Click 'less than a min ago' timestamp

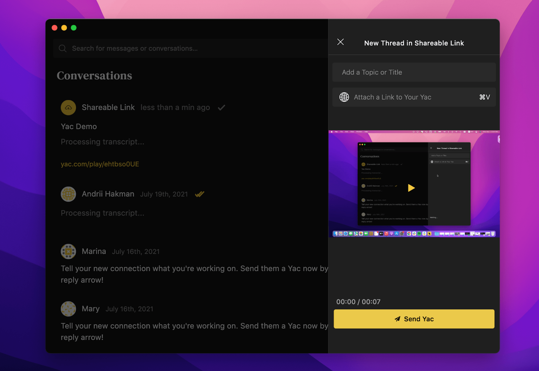click(175, 107)
